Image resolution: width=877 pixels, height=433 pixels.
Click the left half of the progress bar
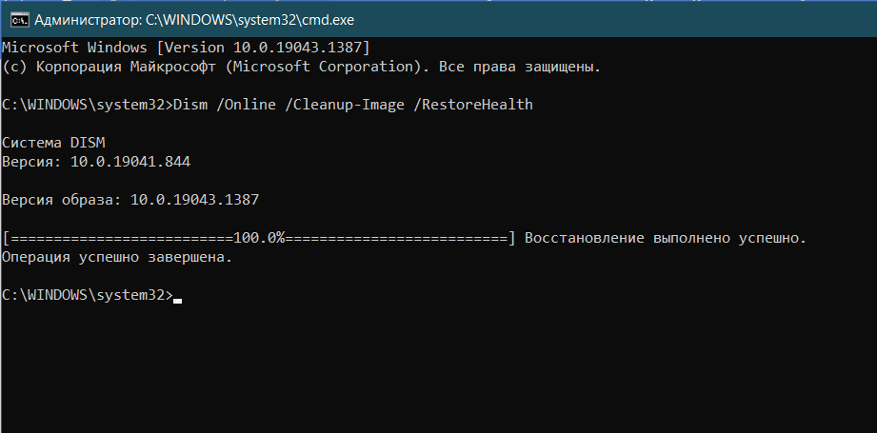(121, 238)
